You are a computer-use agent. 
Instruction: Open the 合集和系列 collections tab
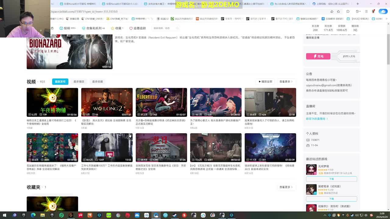pos(93,28)
